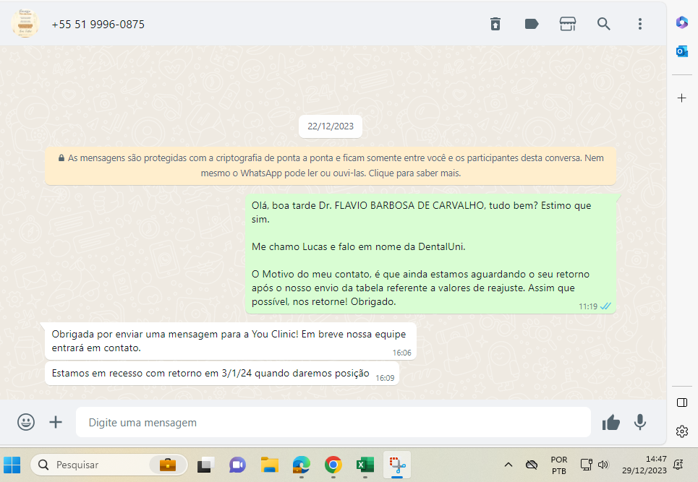Select the outgoing message from Lucas DentalUni

[430, 254]
